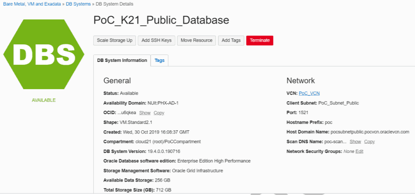
Task: Click Status value Available
Action: pyautogui.click(x=129, y=93)
